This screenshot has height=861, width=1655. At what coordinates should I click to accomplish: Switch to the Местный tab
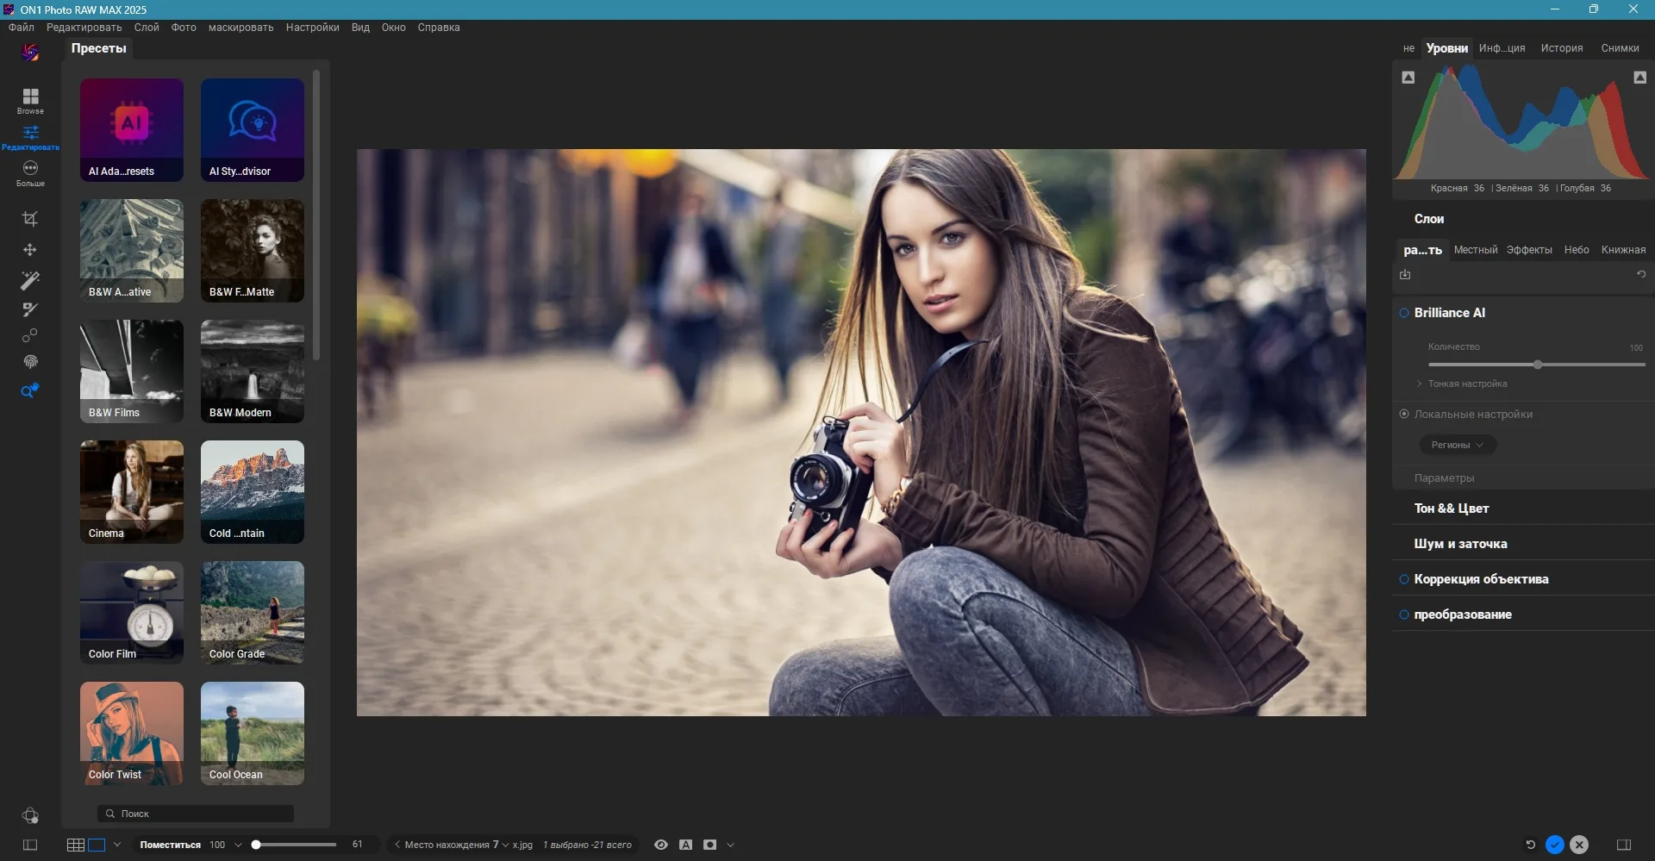tap(1476, 250)
